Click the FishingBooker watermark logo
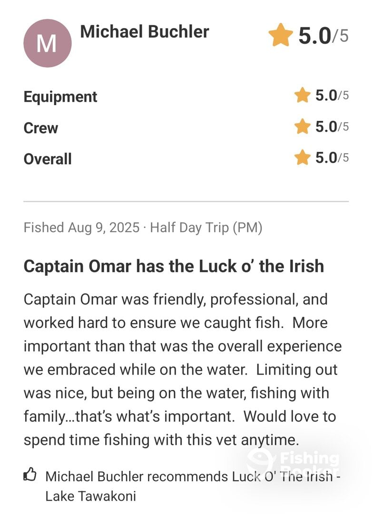The width and height of the screenshot is (372, 514). tap(294, 462)
